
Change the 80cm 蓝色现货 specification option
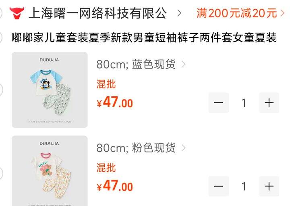(141, 64)
